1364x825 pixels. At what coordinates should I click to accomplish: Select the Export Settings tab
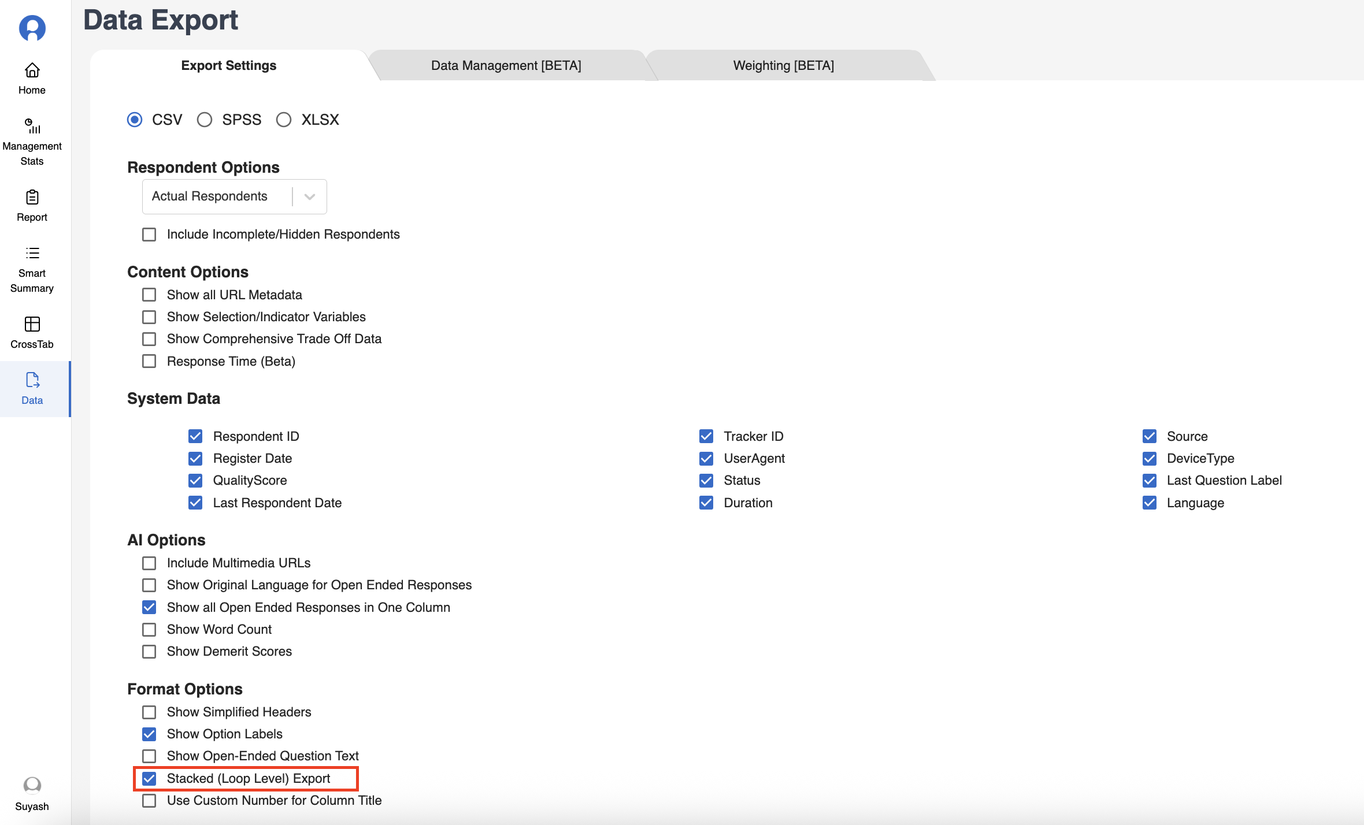228,66
